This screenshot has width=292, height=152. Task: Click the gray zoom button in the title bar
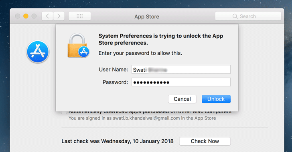(x=34, y=16)
